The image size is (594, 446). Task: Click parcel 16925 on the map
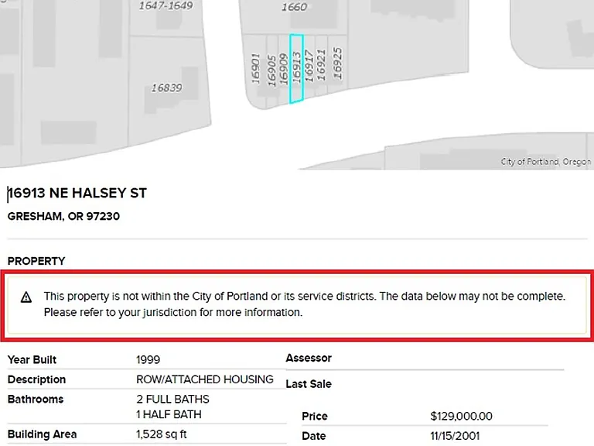click(x=337, y=63)
